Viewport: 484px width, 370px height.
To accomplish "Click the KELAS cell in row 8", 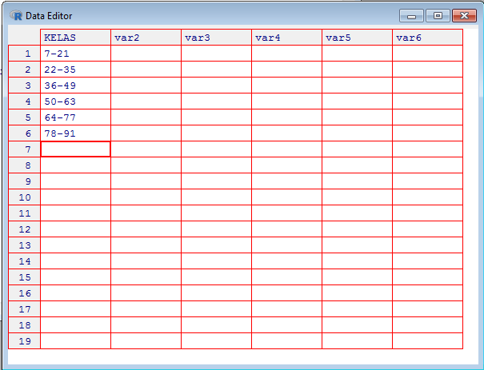I will pos(76,165).
